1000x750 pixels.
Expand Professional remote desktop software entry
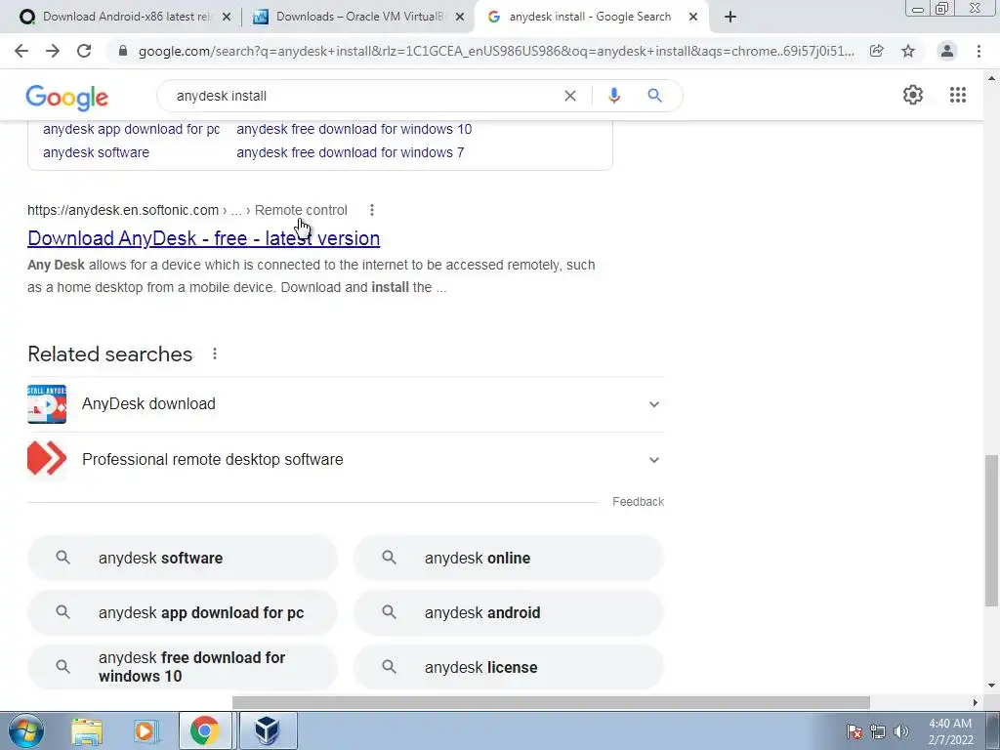pos(653,460)
